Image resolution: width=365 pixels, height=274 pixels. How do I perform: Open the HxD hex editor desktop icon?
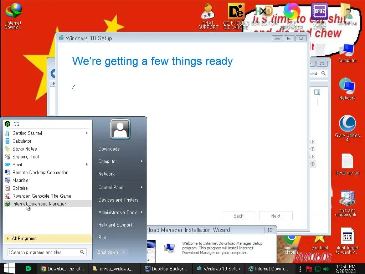tap(264, 16)
